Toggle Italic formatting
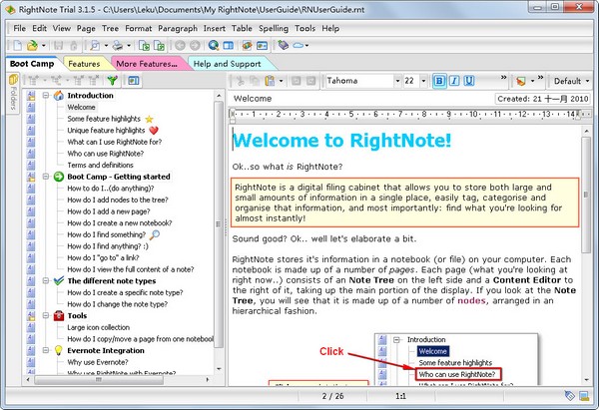This screenshot has height=410, width=599. 454,81
